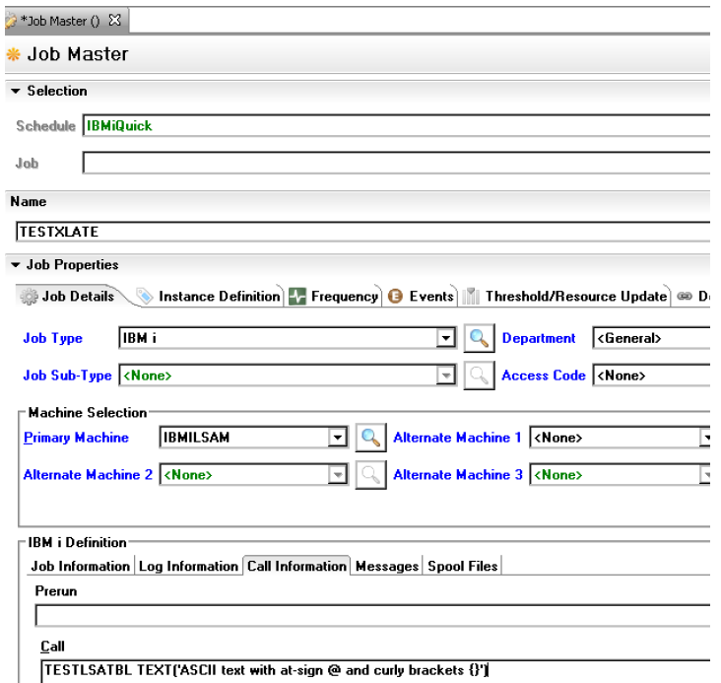Open the Log Information tab
Screen dimensions: 721x683
(188, 566)
